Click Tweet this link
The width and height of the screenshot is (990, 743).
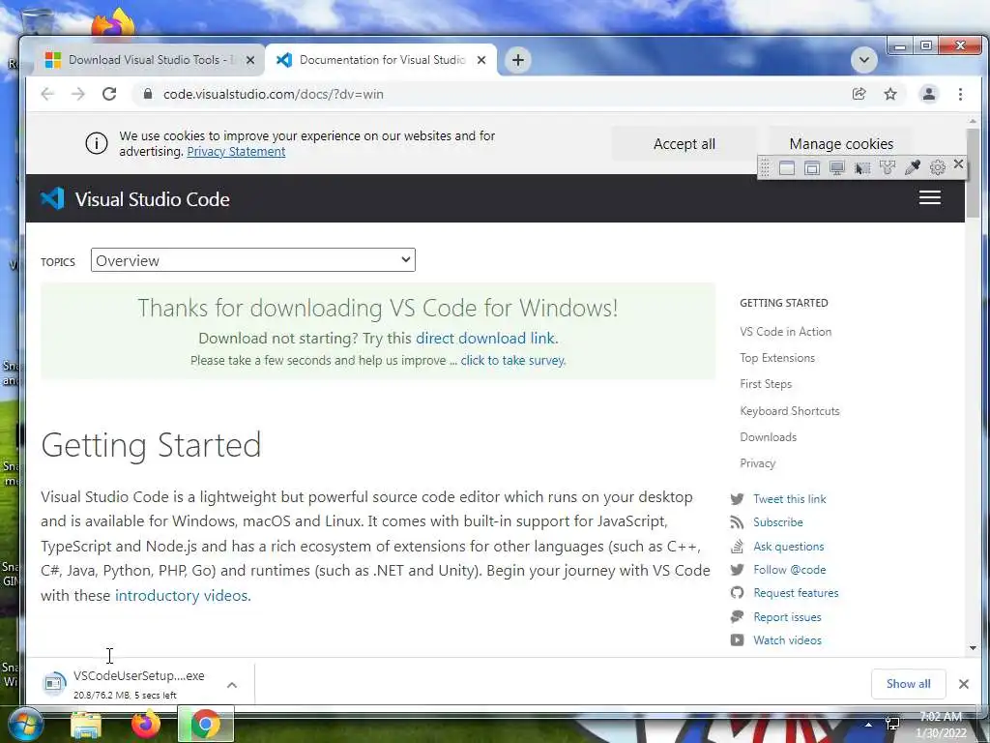[x=789, y=499]
